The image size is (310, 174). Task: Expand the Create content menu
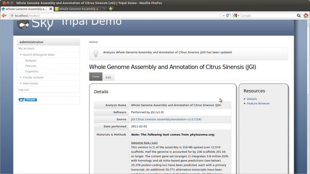[21, 77]
